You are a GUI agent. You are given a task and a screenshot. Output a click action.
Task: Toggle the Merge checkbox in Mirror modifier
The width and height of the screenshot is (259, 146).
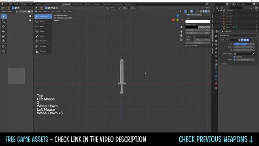234,60
